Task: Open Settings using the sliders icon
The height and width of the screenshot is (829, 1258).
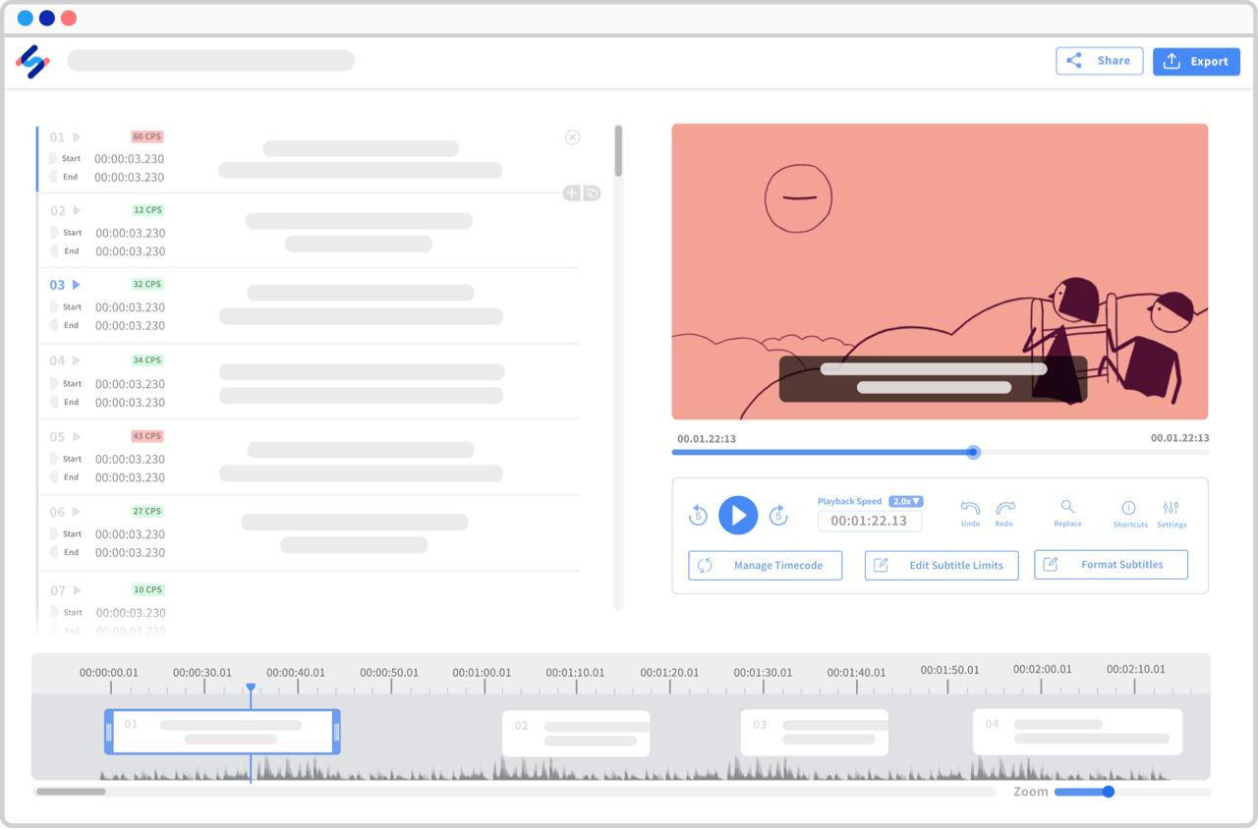Action: tap(1172, 510)
